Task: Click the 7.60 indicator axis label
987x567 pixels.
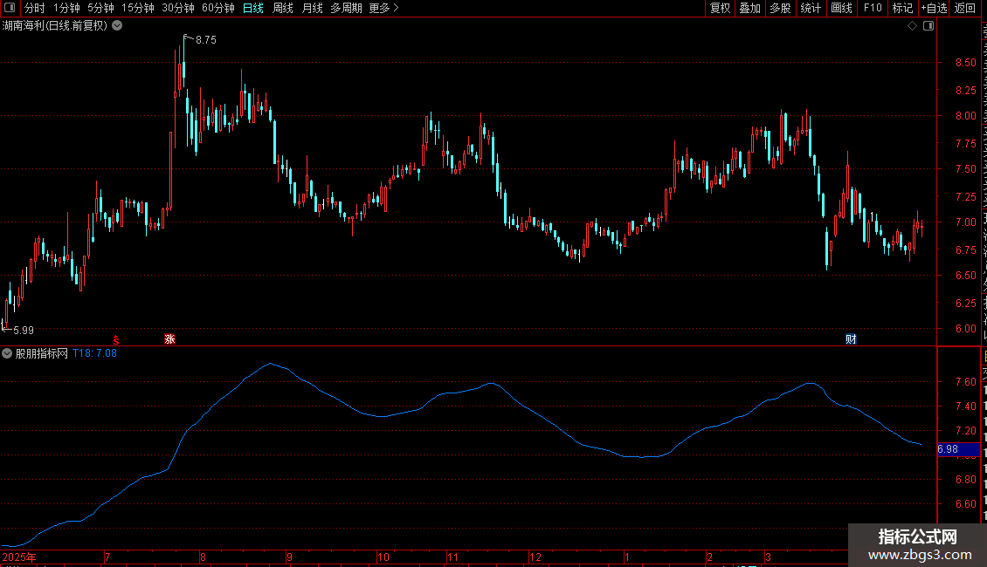Action: coord(965,381)
